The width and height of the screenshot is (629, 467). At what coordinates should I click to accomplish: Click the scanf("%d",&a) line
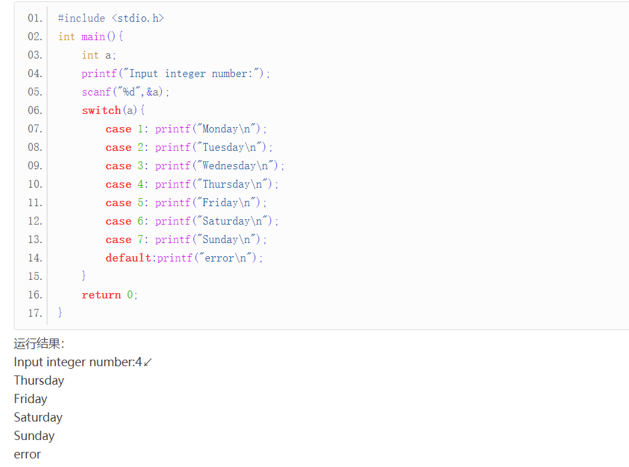pyautogui.click(x=126, y=92)
